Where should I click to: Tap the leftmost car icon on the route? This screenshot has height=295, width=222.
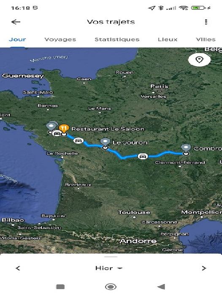57,134
